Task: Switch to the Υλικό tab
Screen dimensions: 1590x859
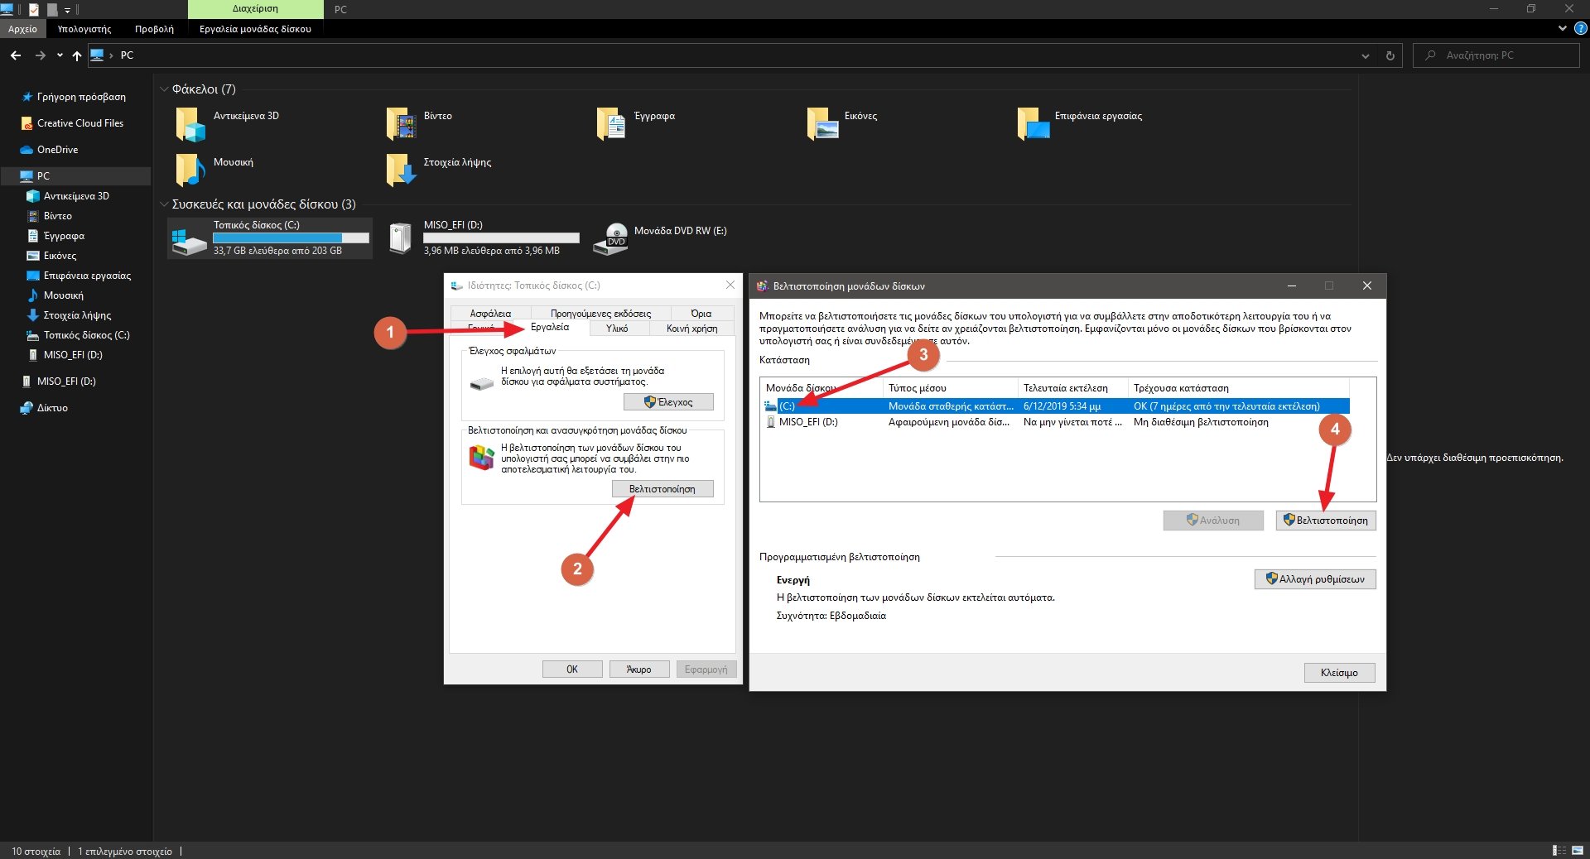Action: (x=617, y=329)
